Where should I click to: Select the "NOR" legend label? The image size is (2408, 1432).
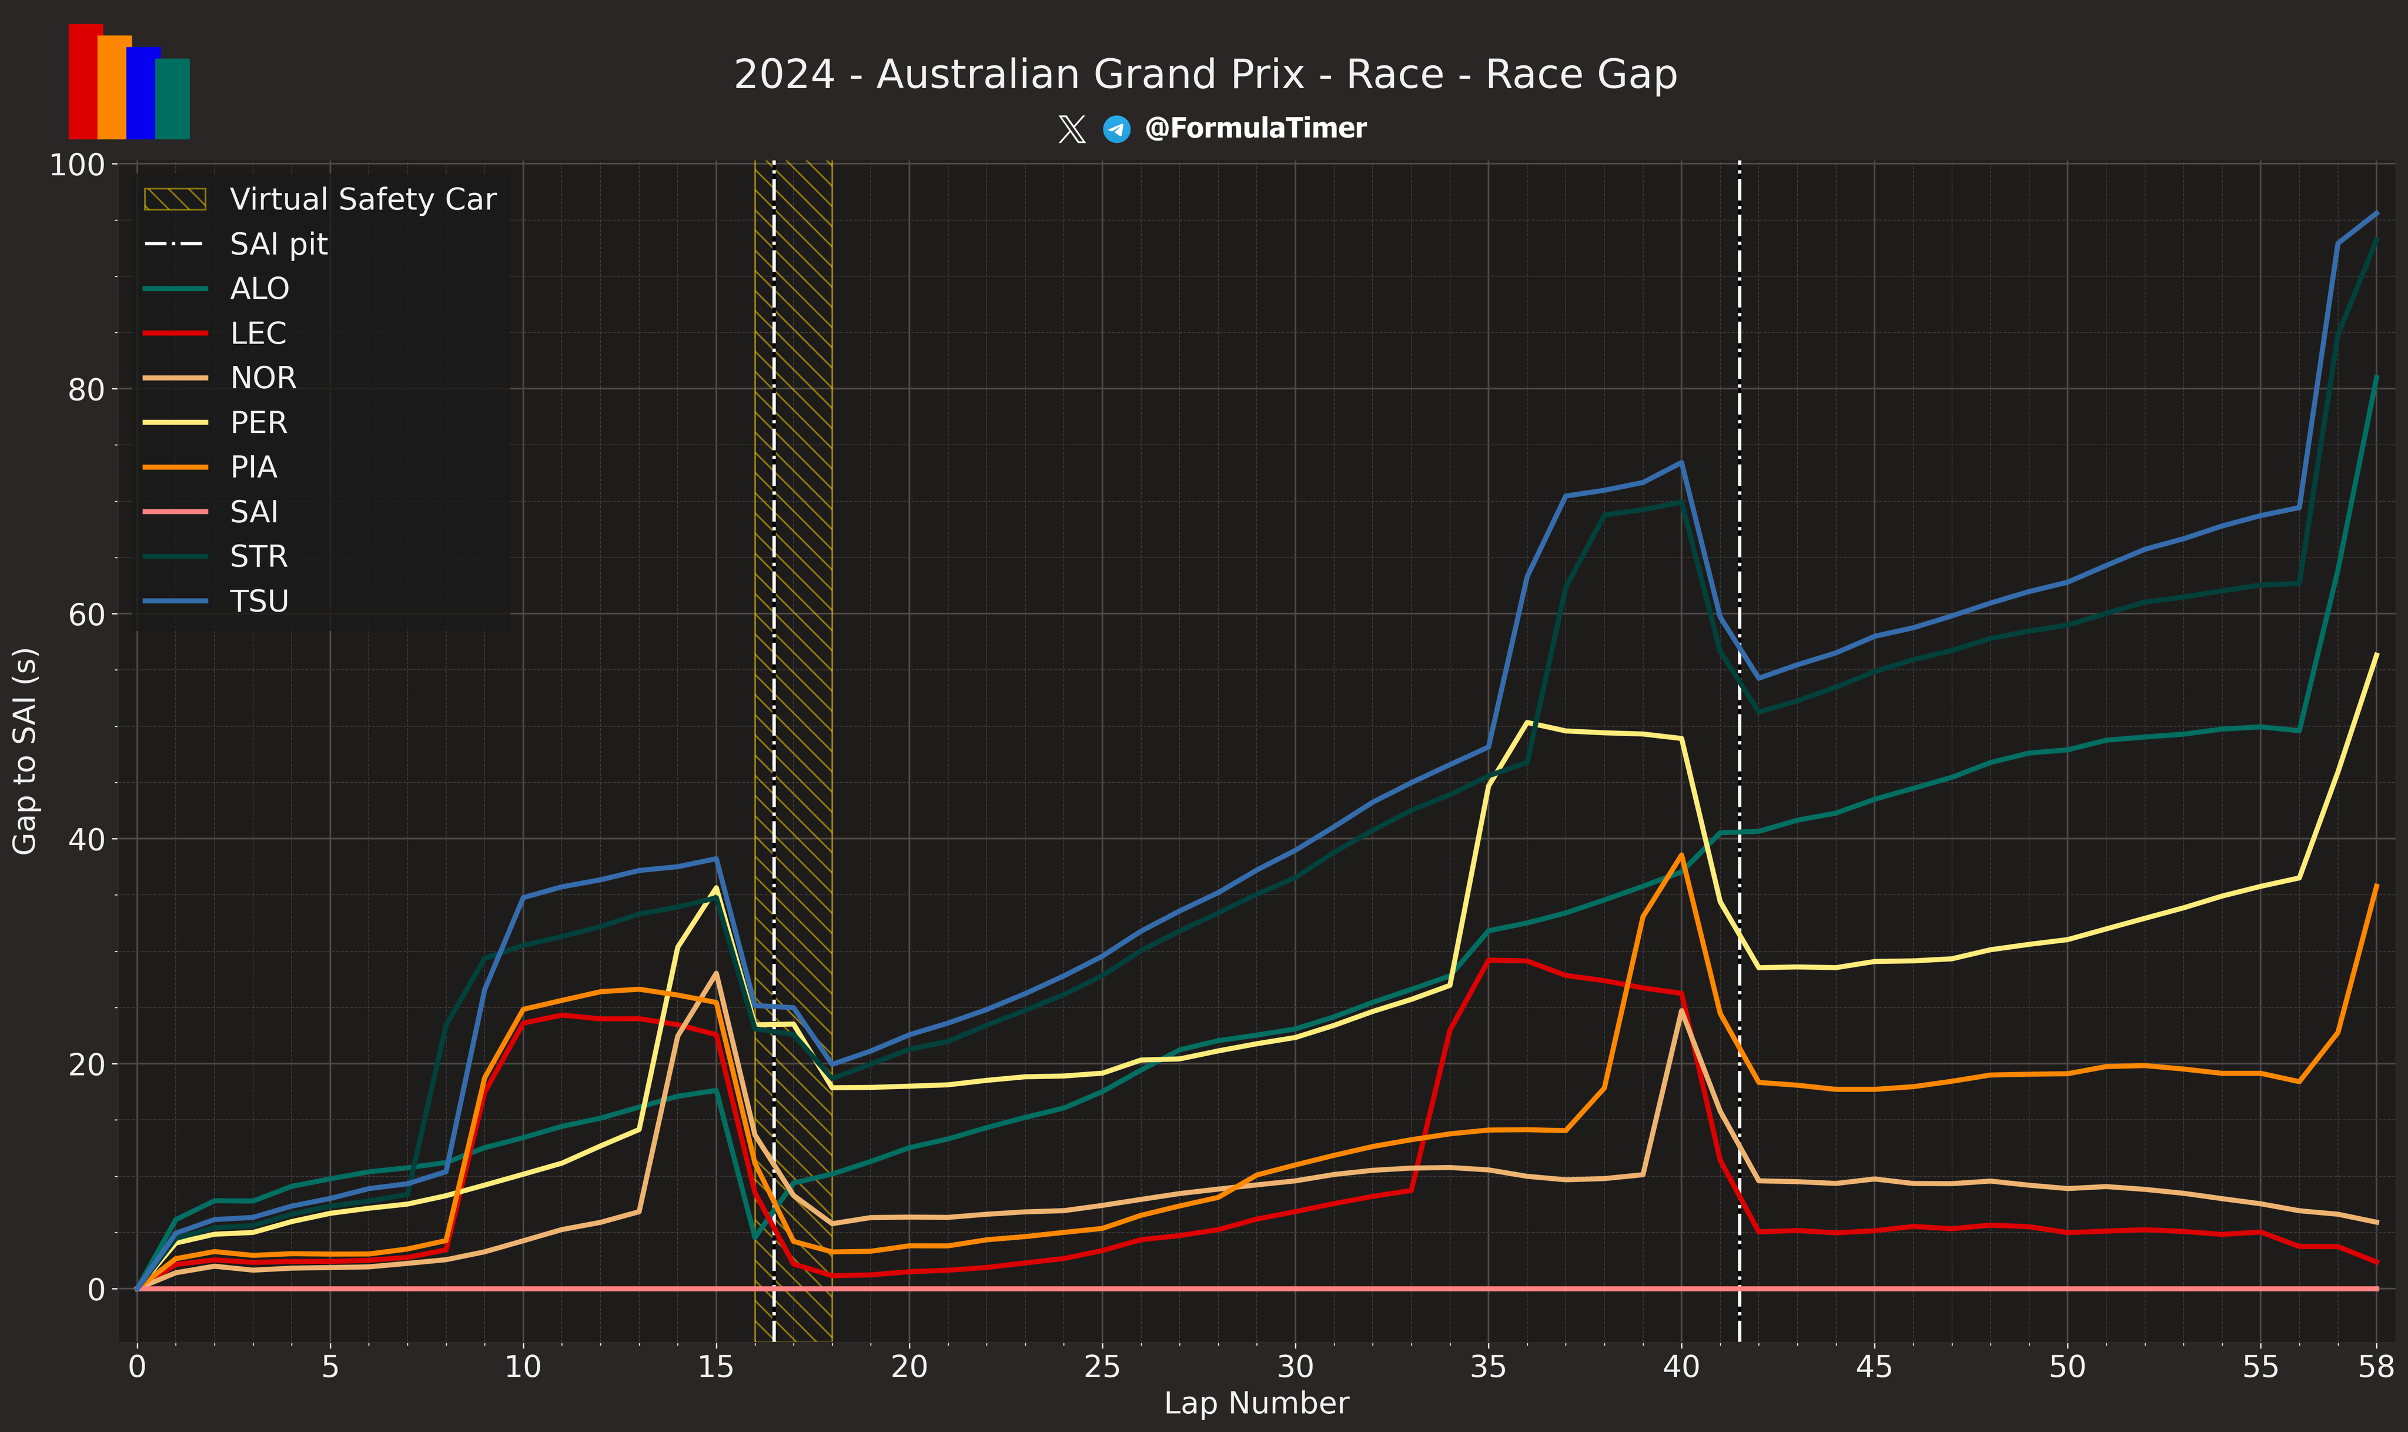pos(263,378)
